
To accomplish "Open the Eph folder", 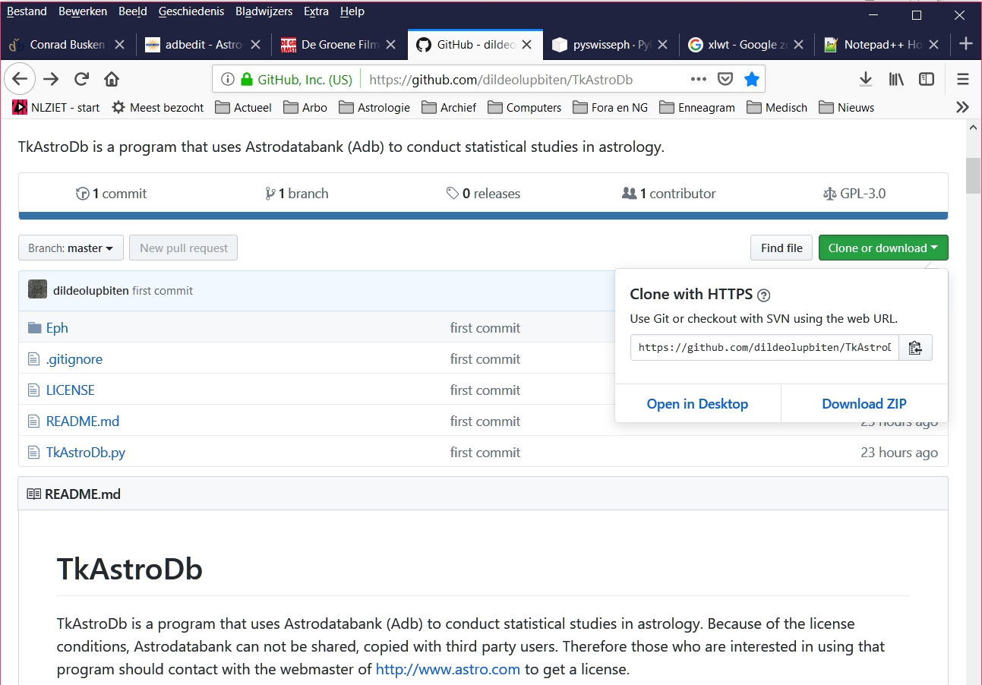I will (x=57, y=327).
